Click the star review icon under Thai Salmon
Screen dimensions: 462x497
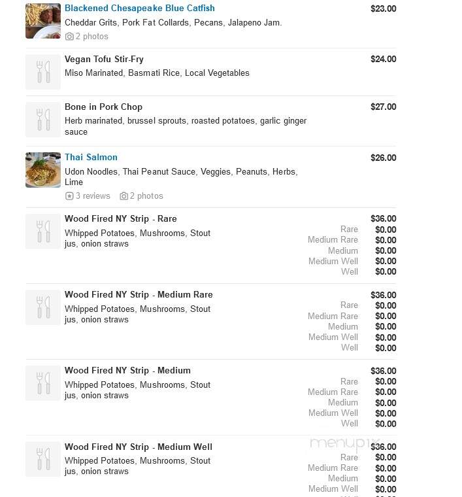tap(69, 196)
